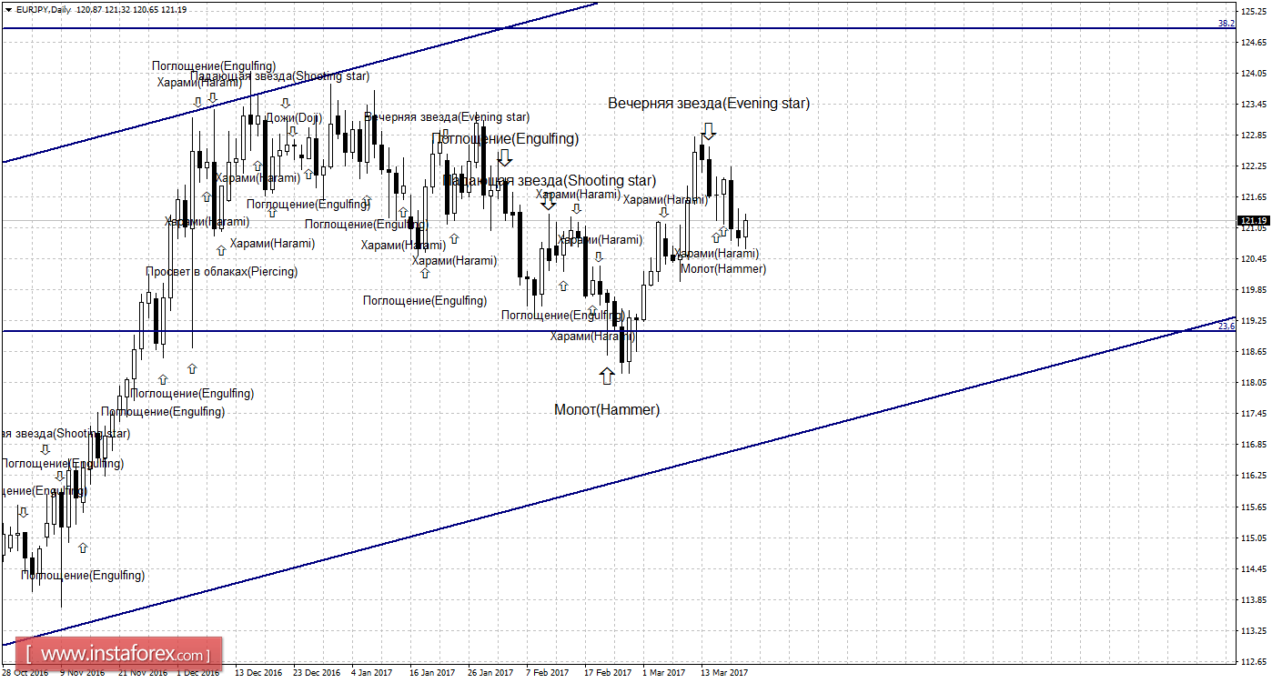
Task: Click the 120.45 price axis label
Action: 1253,259
